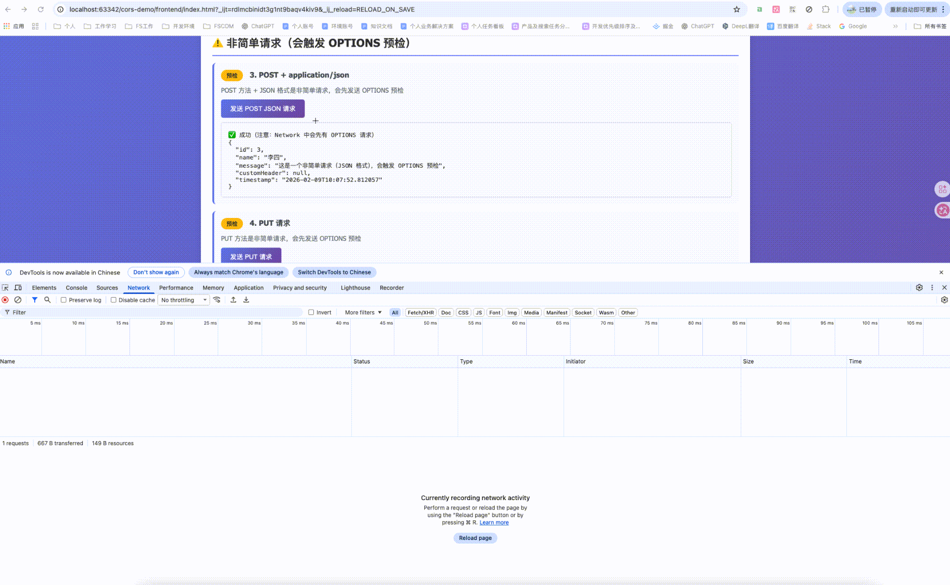Open the network search magnifier

(x=47, y=300)
